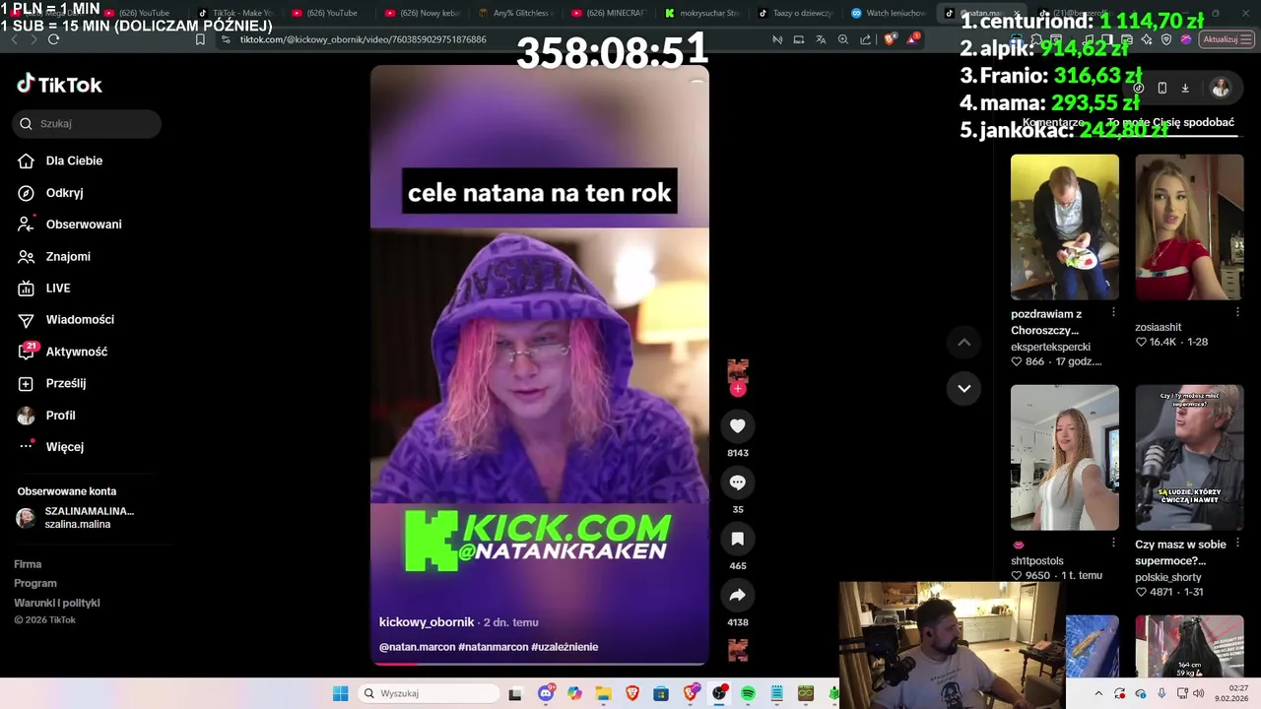Click the tray microphone icon
This screenshot has width=1261, height=709.
coord(1161,693)
